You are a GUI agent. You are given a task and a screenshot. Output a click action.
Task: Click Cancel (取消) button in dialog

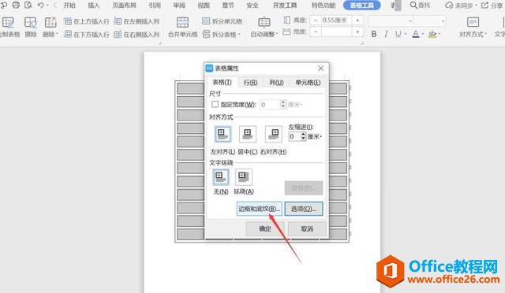tap(307, 228)
